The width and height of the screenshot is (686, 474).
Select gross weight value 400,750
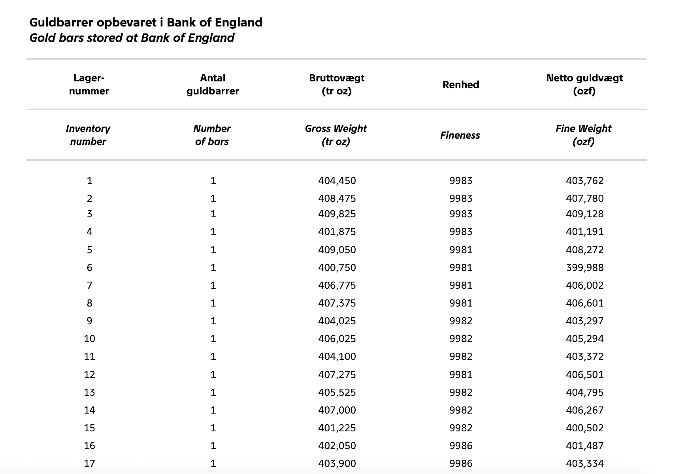(337, 268)
